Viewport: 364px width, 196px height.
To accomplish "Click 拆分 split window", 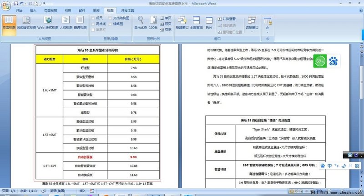I will click(x=209, y=23).
